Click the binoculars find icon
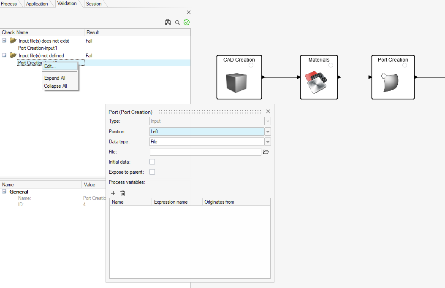This screenshot has height=288, width=445. (x=168, y=22)
